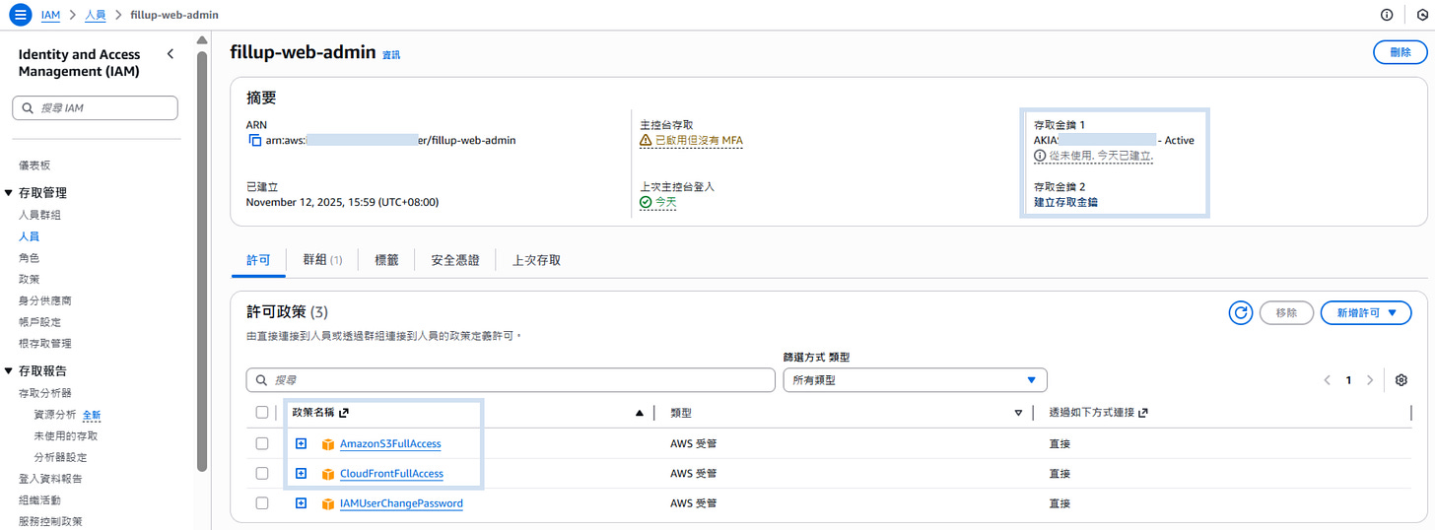Click the external link icon beside policy name header
Image resolution: width=1435 pixels, height=530 pixels.
[x=344, y=413]
